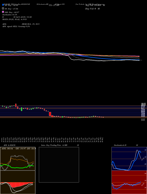
Task: Click the 'Stochastics: 51.18' readout
Action: point(9,15)
